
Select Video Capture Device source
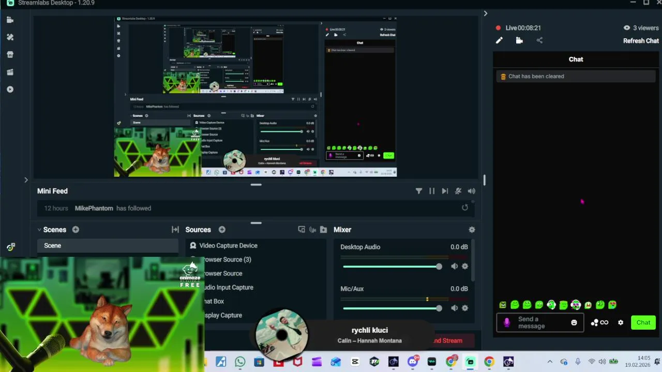(x=255, y=245)
